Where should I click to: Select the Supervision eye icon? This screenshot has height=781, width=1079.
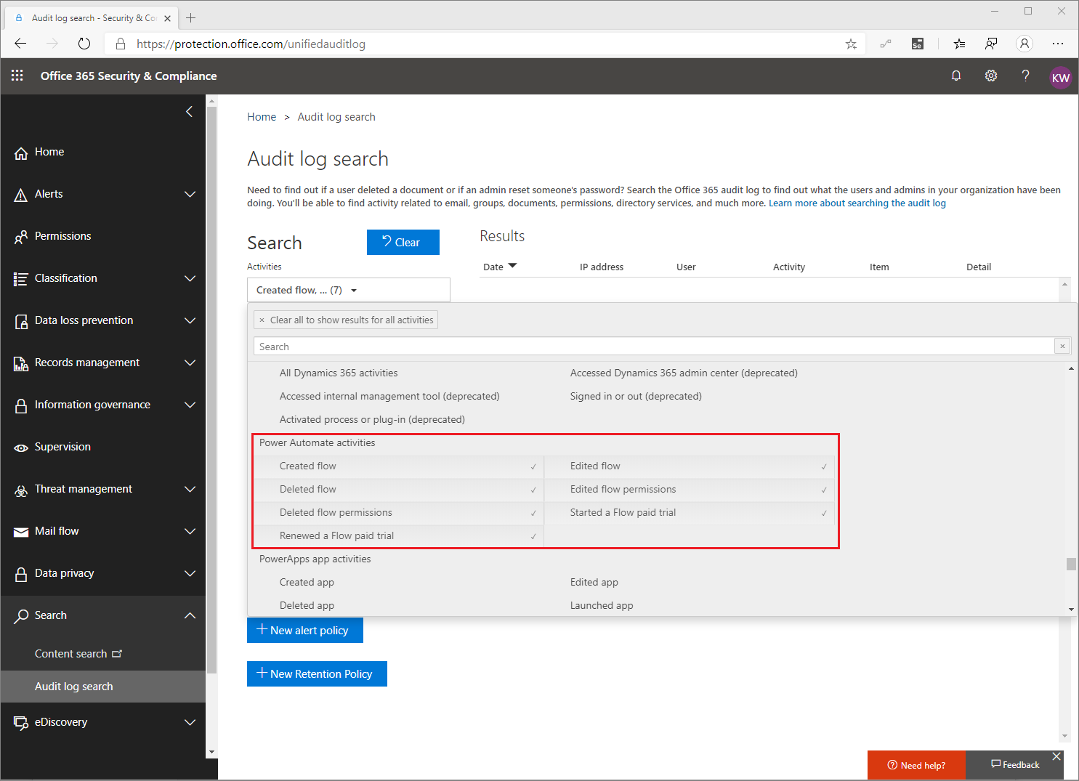(21, 447)
